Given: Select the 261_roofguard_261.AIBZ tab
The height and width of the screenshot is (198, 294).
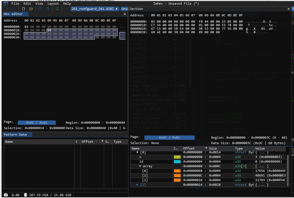Looking at the screenshot, I should click(93, 9).
